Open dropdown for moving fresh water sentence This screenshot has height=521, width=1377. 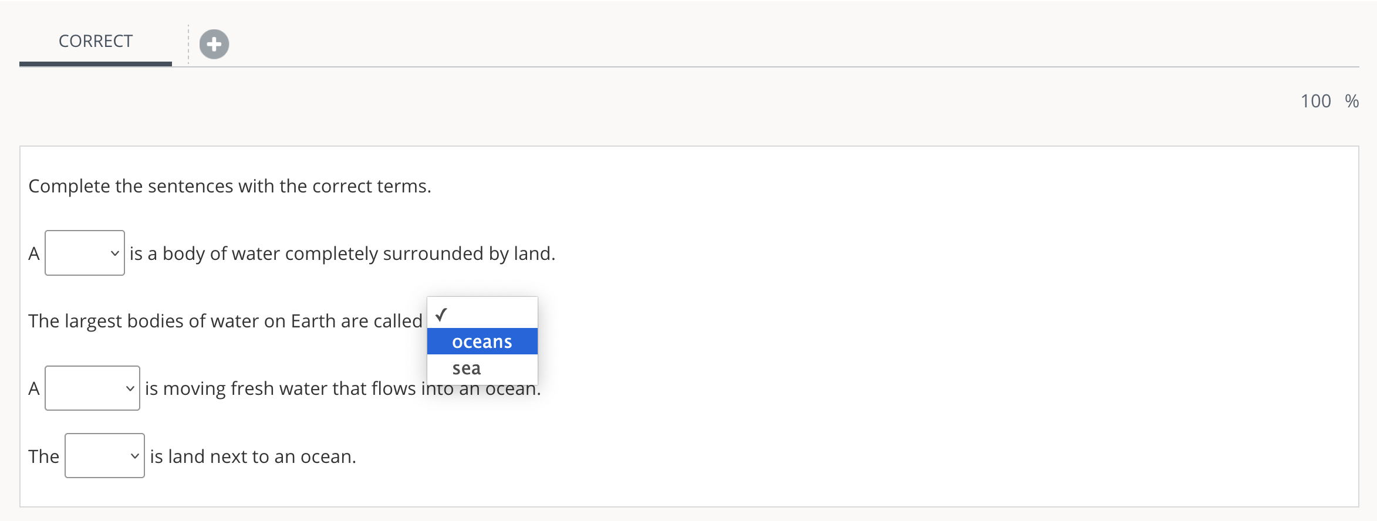point(92,388)
